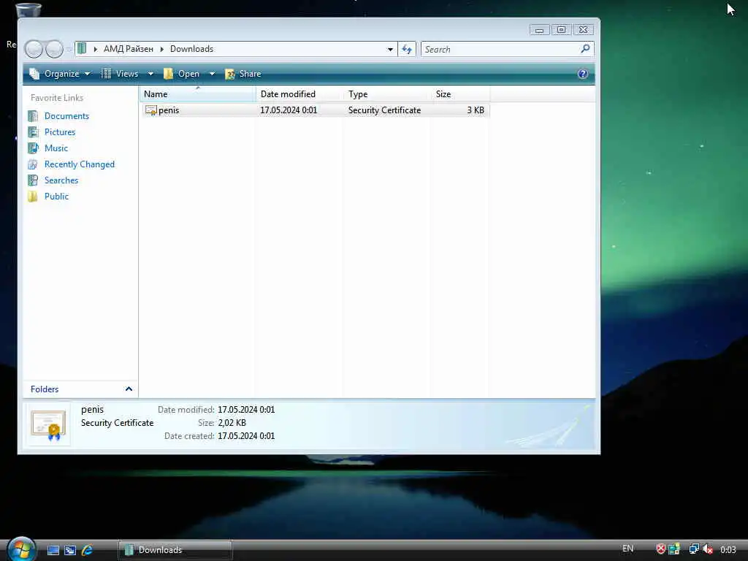Click the Views button
Screen dimensions: 748x561
pyautogui.click(x=121, y=74)
